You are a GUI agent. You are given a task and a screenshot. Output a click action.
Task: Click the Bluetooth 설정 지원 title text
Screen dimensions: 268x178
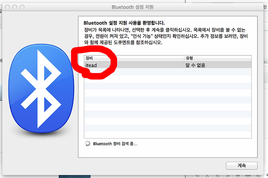pos(133,7)
